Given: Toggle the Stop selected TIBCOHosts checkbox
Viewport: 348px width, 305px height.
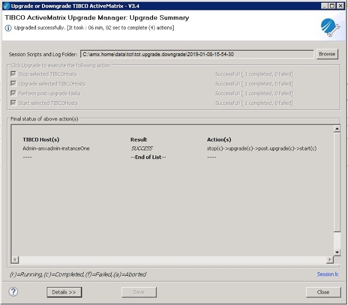Looking at the screenshot, I should (13, 74).
